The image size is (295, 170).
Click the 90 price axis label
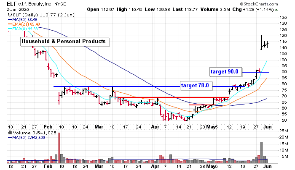(x=284, y=72)
